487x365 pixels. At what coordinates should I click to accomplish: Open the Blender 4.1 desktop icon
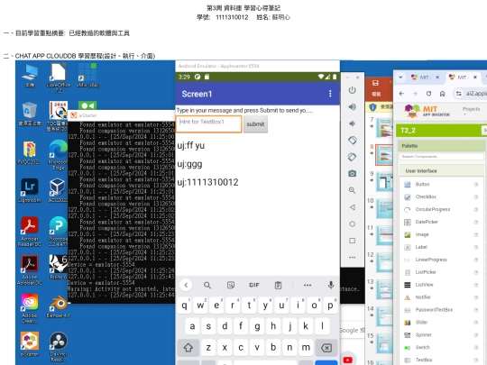[58, 306]
